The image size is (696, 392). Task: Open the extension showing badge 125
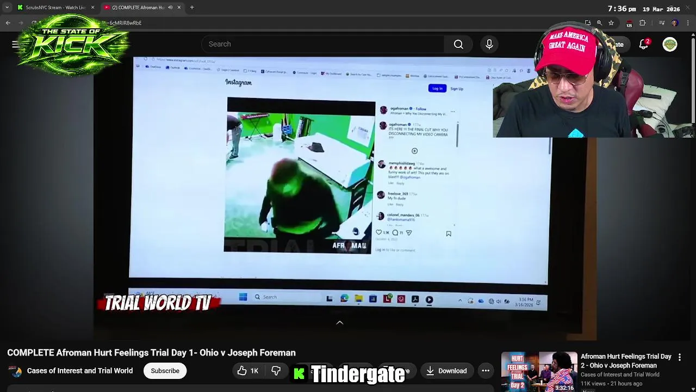(x=629, y=23)
